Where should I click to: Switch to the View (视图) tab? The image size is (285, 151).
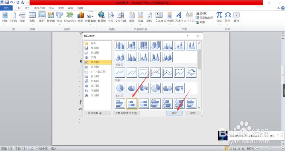click(80, 8)
